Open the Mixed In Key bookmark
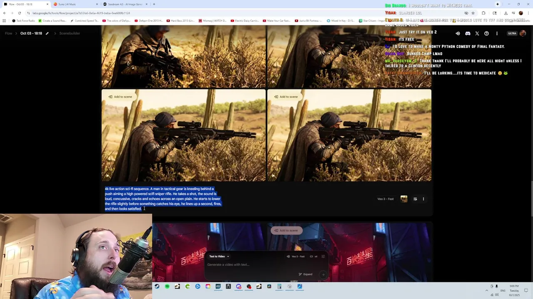Viewport: 533px width, 299px height. (x=341, y=21)
